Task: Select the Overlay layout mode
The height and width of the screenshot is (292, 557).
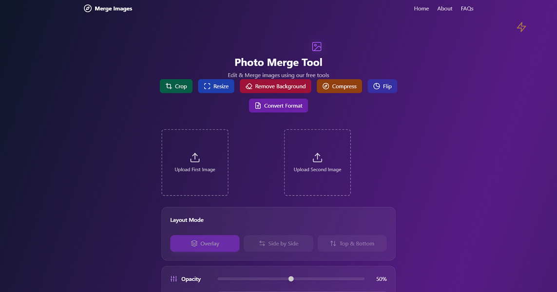Action: [x=204, y=243]
